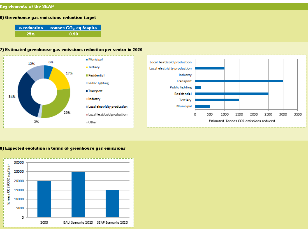Click the Municipal bar in sector chart
Image resolution: width=308 pixels, height=229 pixels.
[202, 106]
